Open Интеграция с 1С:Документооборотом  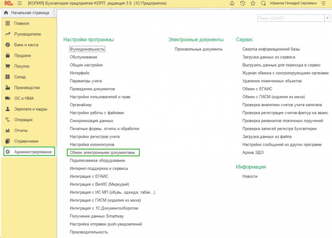(x=104, y=208)
